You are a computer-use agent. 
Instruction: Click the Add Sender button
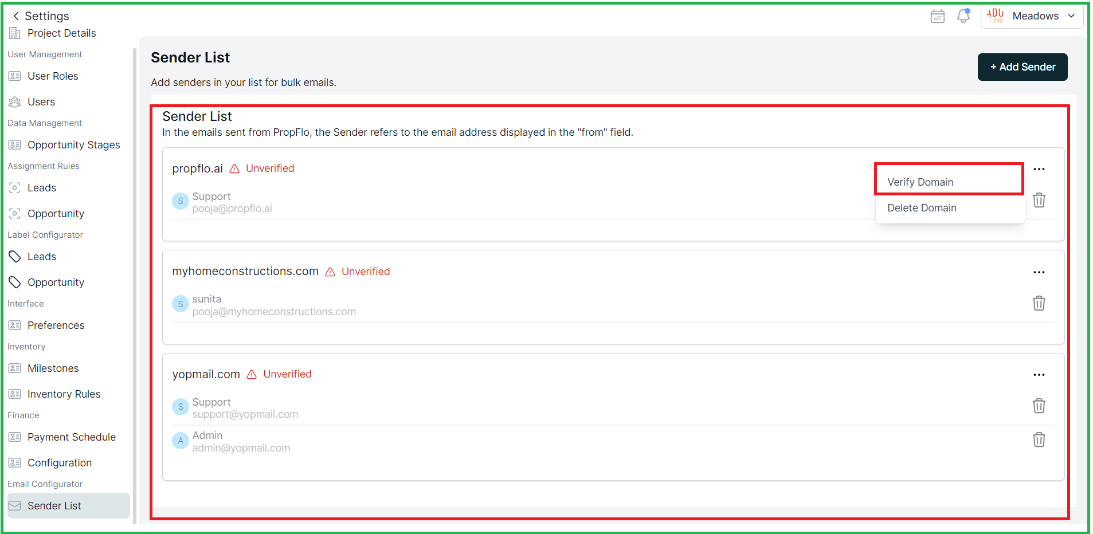tap(1023, 67)
